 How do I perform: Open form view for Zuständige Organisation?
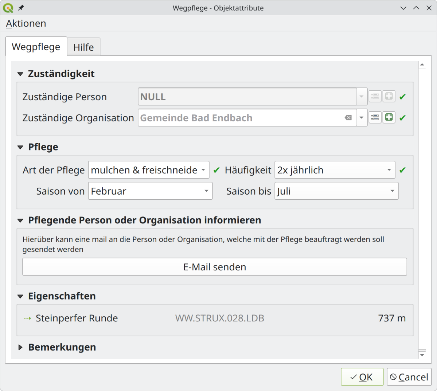tap(375, 118)
